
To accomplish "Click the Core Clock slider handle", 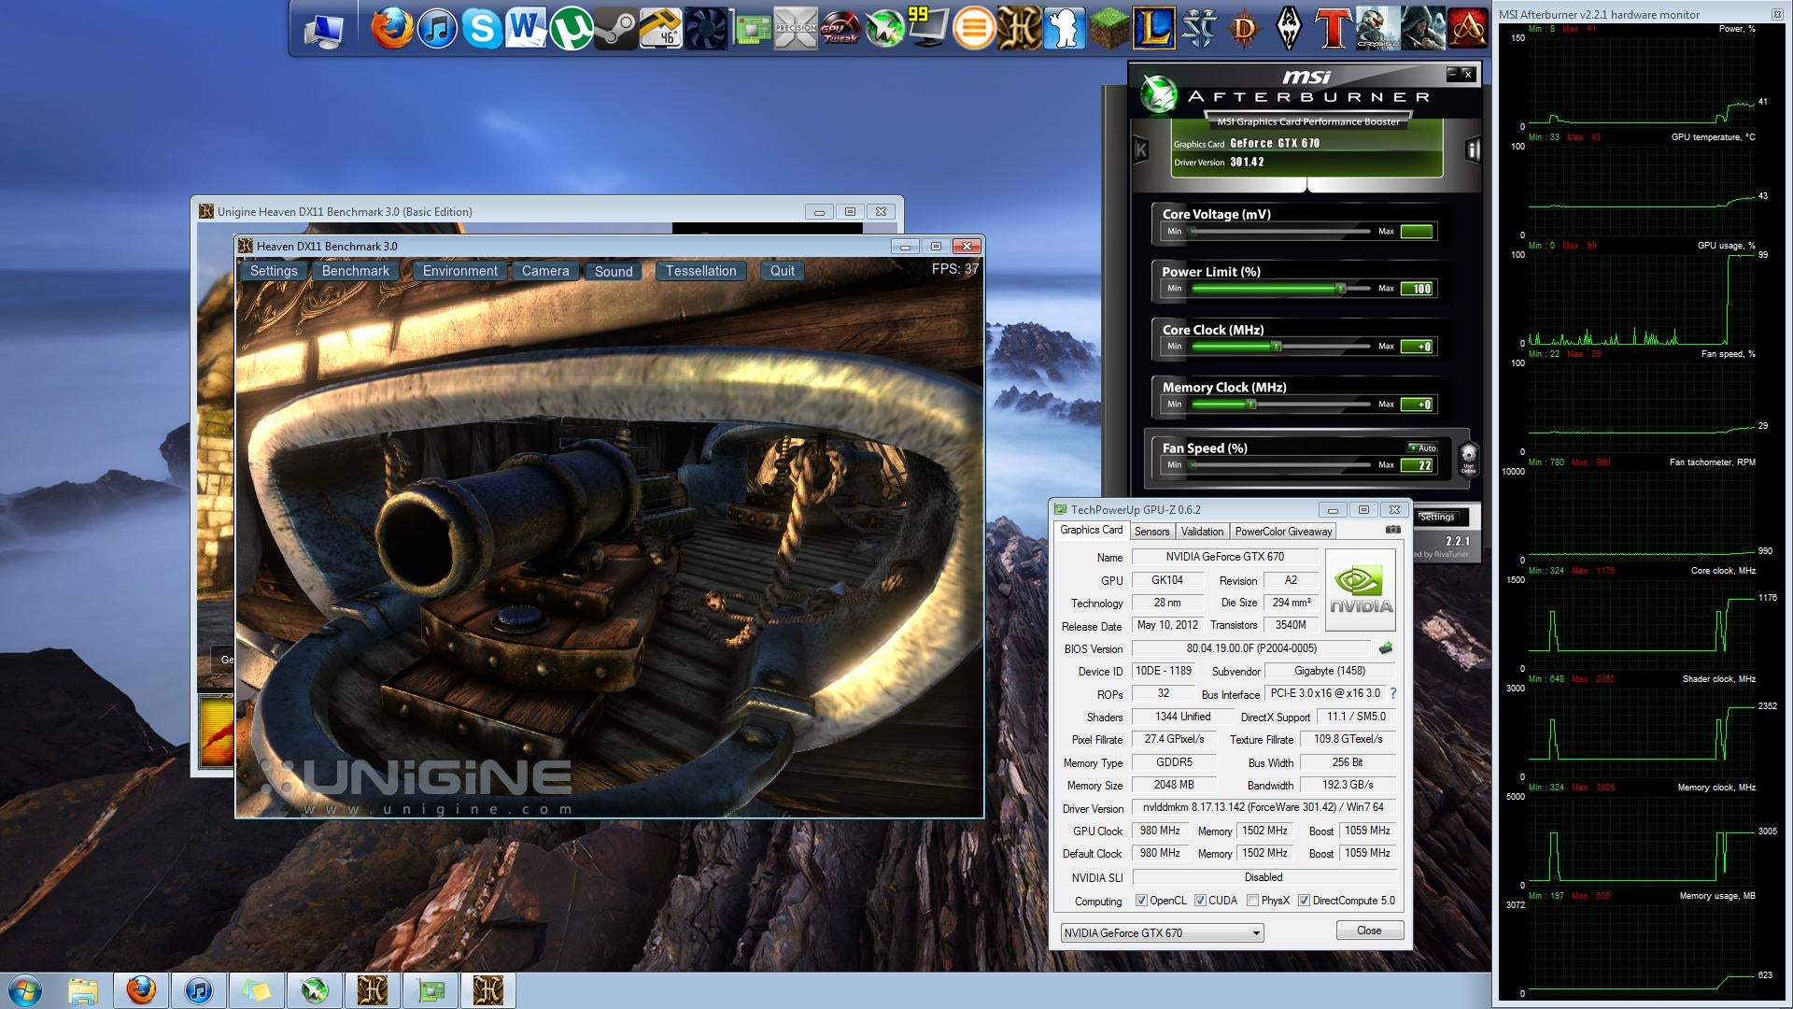I will [x=1276, y=347].
